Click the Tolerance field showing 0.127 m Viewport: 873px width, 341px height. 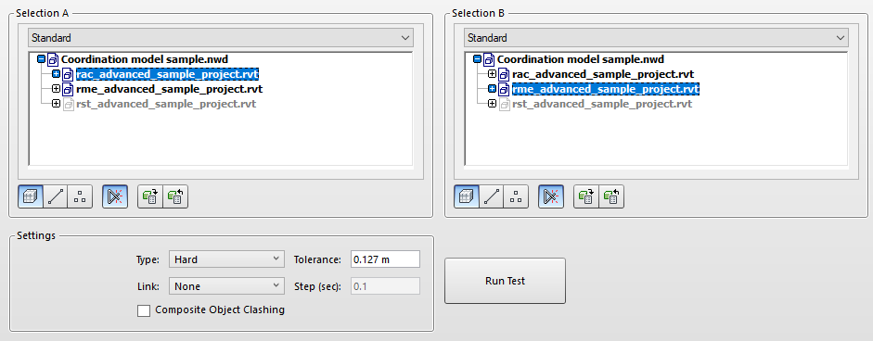[385, 259]
